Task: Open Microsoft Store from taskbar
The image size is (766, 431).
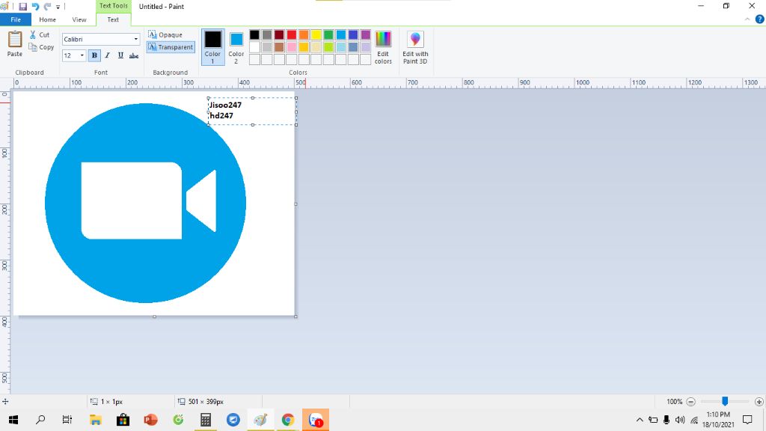Action: tap(123, 420)
